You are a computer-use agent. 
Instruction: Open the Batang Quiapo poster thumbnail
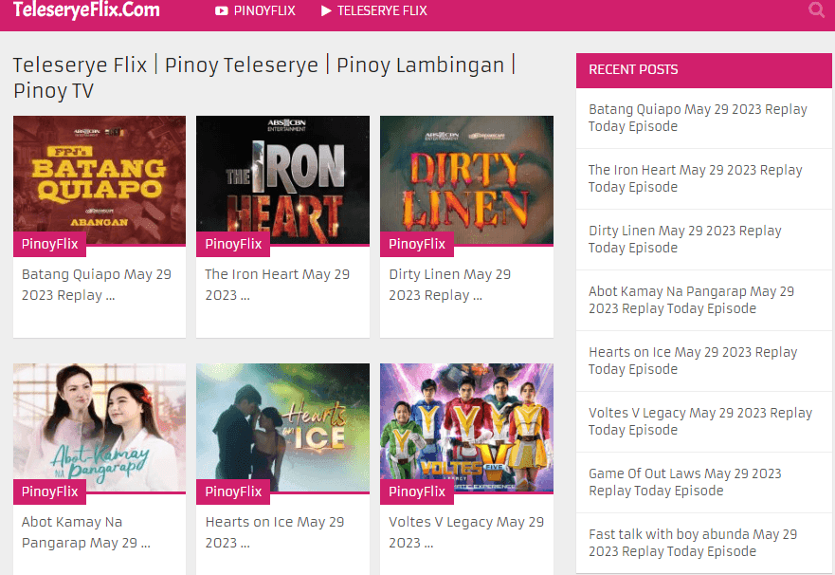[100, 180]
